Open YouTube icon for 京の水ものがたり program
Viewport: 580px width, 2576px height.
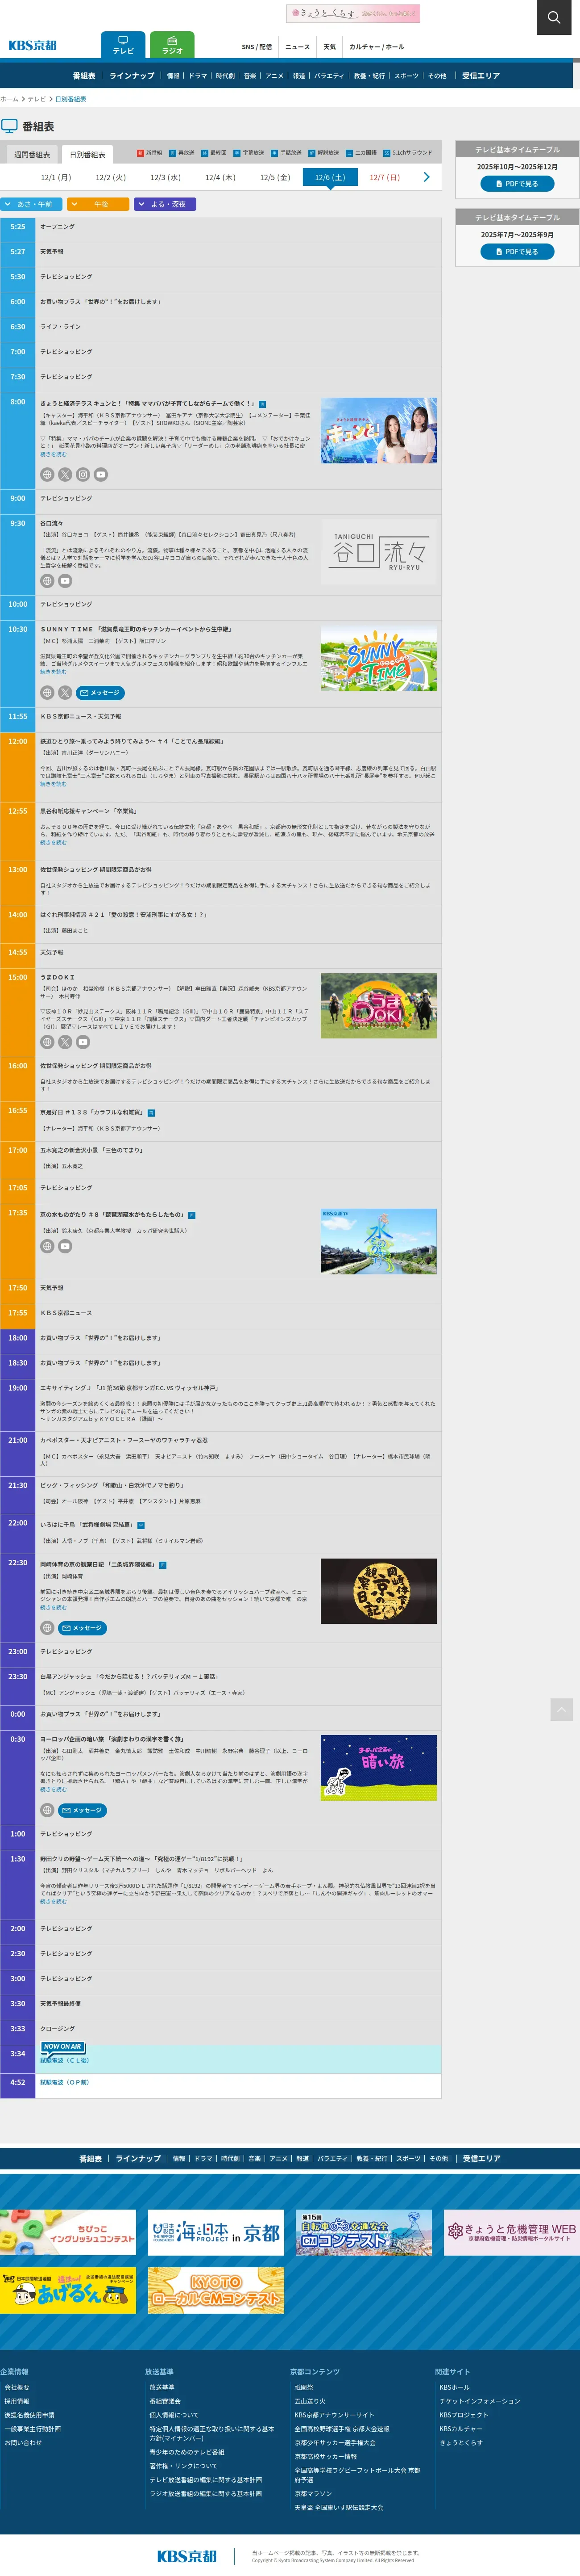click(x=65, y=1246)
